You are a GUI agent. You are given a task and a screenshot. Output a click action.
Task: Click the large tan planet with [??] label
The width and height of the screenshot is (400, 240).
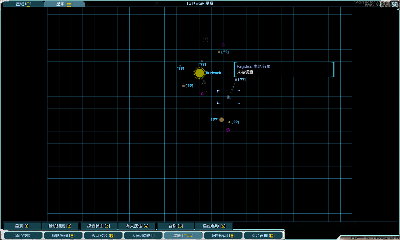coord(221,119)
